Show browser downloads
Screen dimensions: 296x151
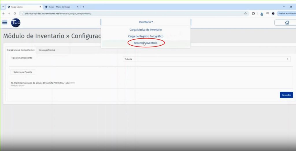coord(262,13)
